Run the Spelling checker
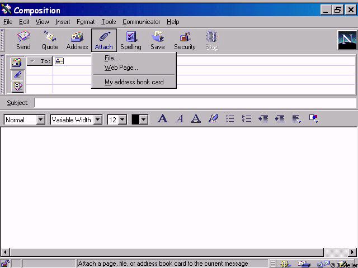The width and height of the screenshot is (358, 268). click(x=130, y=41)
